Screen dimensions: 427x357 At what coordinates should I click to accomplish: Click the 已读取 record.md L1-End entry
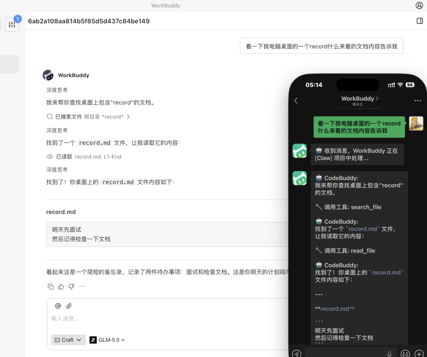point(84,157)
